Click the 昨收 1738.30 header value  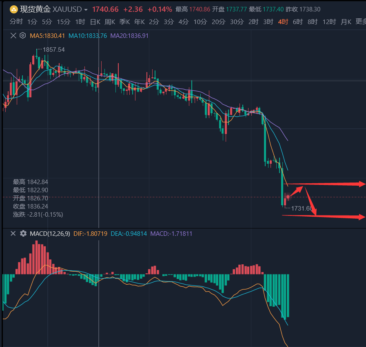[x=303, y=9]
